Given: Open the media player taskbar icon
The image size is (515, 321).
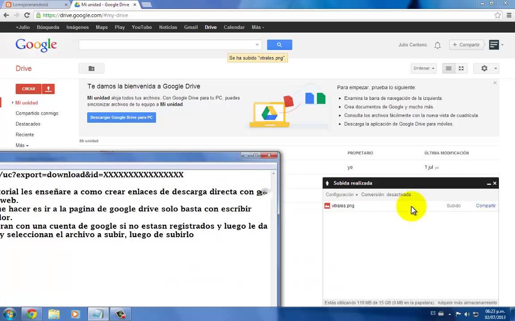Looking at the screenshot, I should pyautogui.click(x=76, y=314).
